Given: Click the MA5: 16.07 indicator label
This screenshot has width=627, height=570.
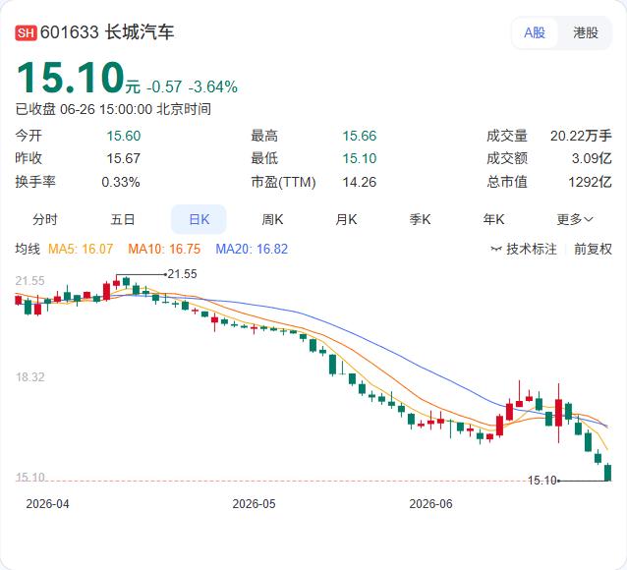Looking at the screenshot, I should point(81,250).
